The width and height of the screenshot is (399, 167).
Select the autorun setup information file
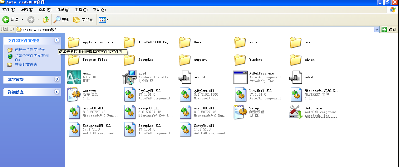coord(83,95)
